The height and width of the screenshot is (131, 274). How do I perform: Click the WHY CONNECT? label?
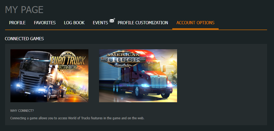point(22,111)
